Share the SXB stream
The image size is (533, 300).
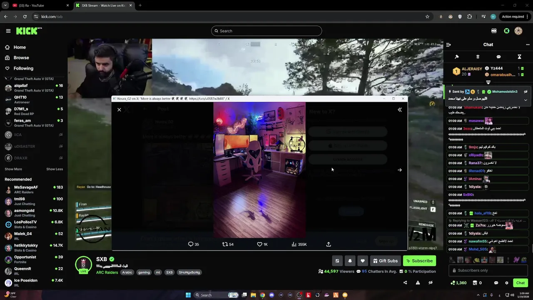(405, 282)
